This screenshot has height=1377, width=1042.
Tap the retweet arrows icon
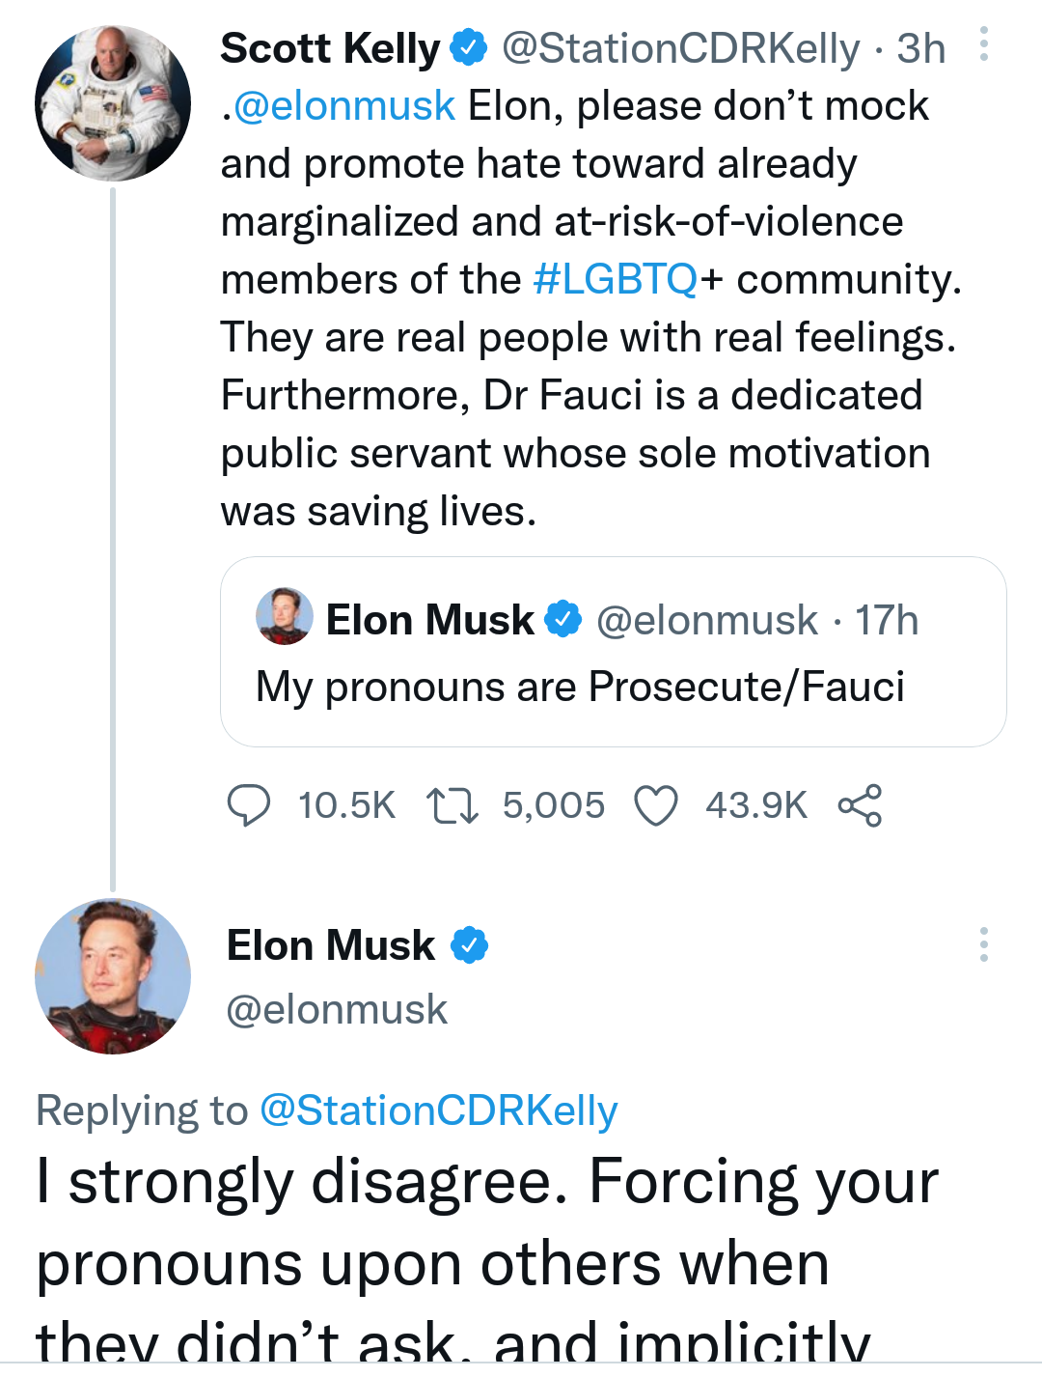[x=452, y=805]
